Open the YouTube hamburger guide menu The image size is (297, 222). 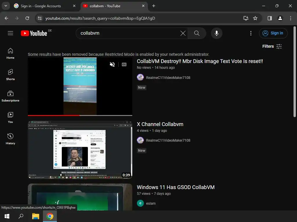point(10,33)
